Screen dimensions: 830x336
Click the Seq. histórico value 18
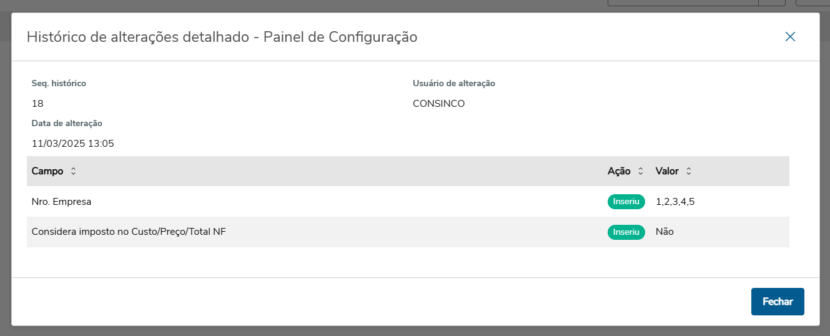(x=37, y=104)
